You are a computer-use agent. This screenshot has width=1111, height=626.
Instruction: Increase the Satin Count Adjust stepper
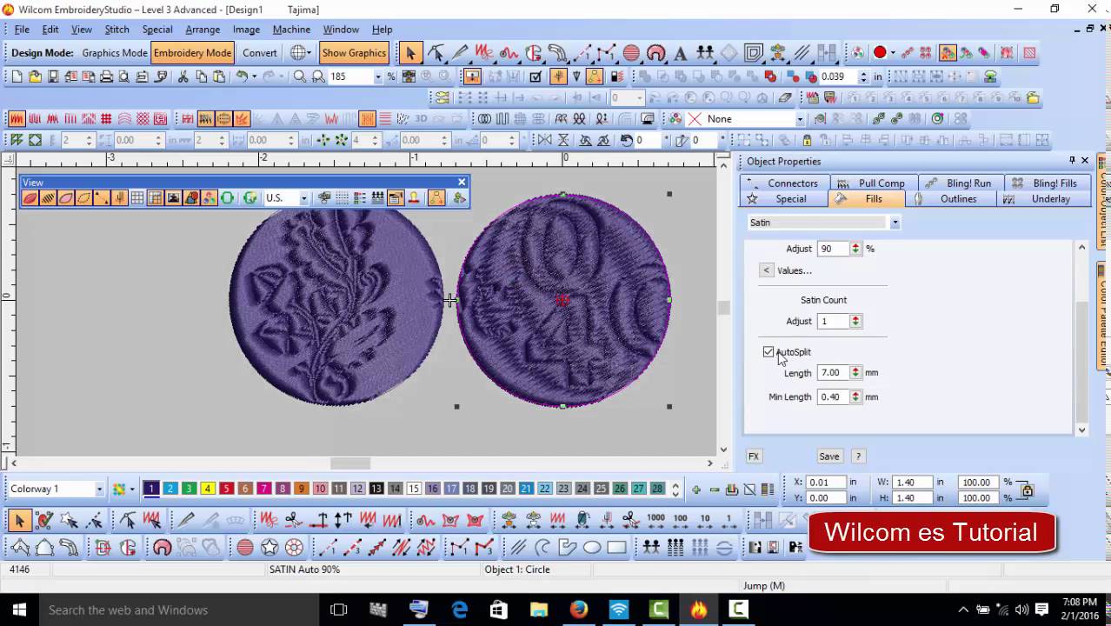(x=855, y=318)
